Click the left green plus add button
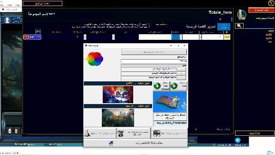Screen dimensions: 275x155 [157, 86]
